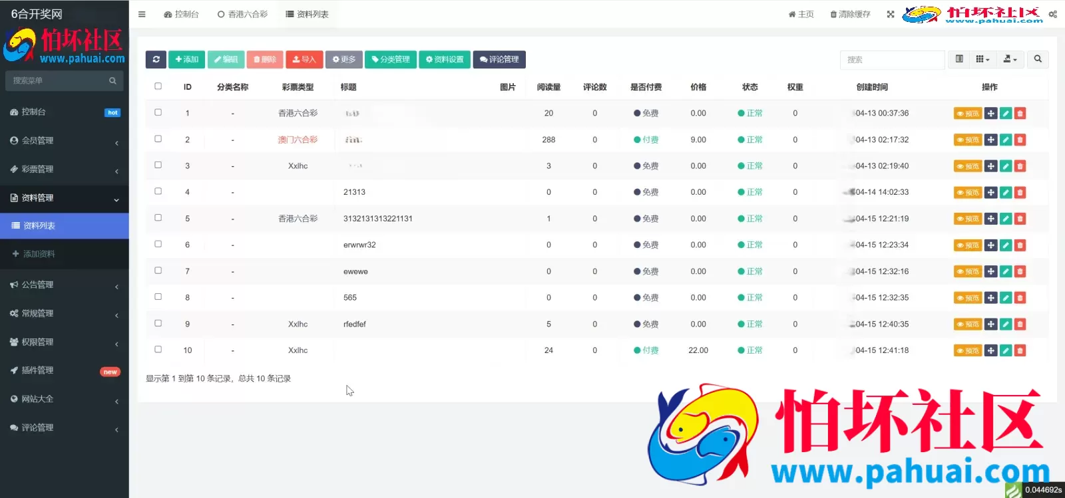Toggle the table card view icon
1065x498 pixels.
click(959, 59)
